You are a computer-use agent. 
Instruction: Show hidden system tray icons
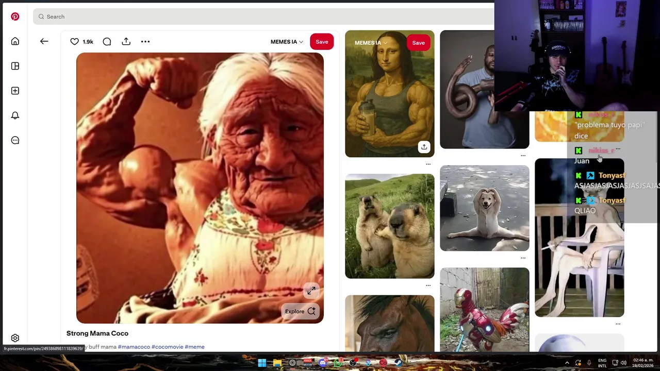pyautogui.click(x=567, y=363)
